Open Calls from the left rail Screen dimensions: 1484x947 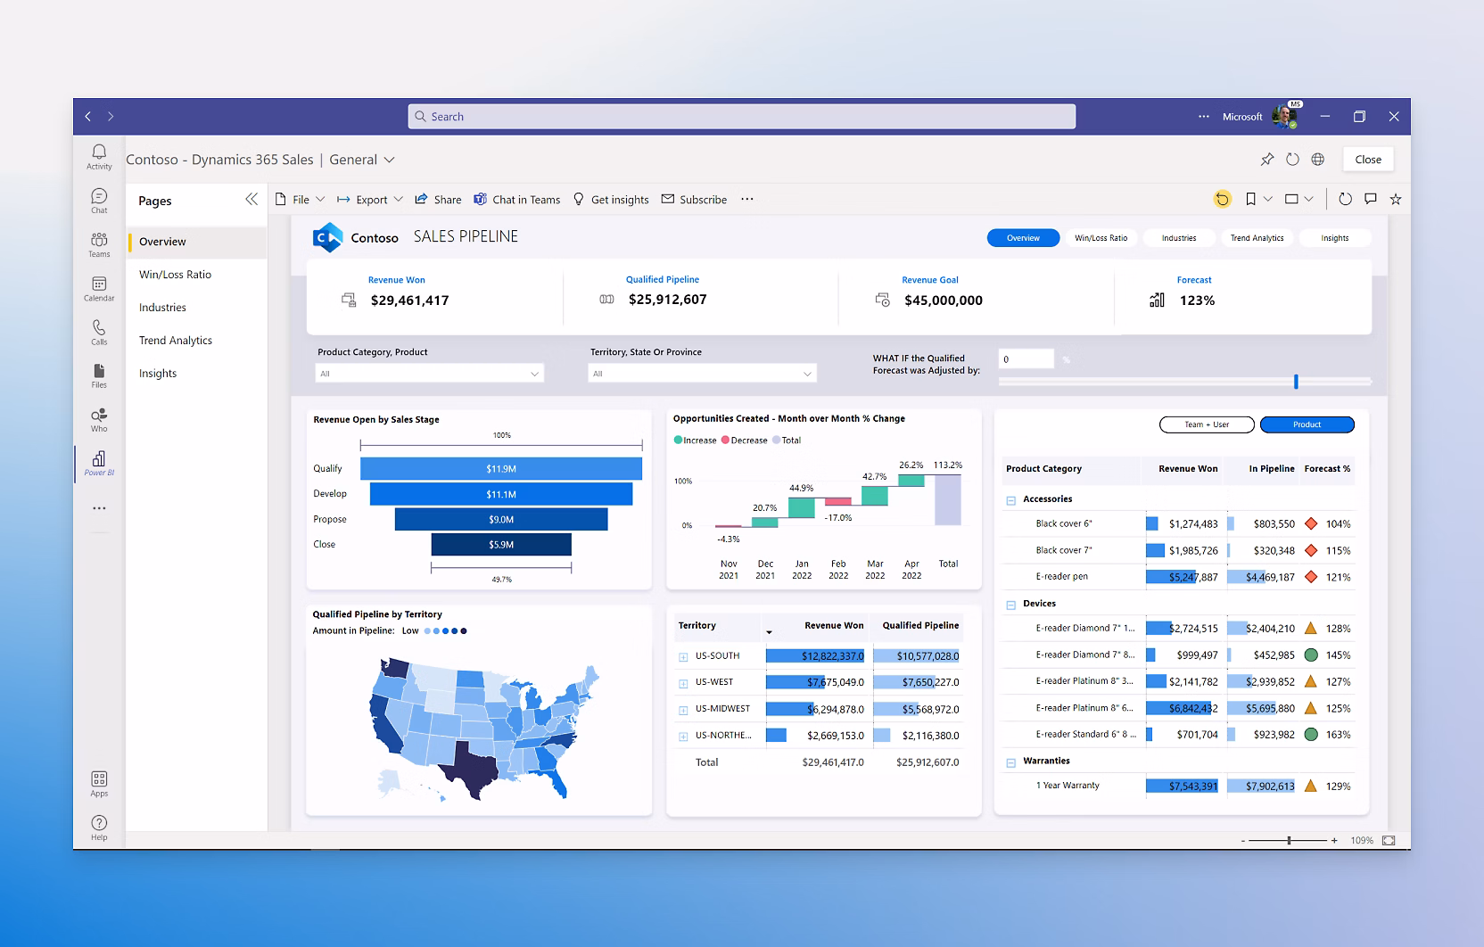[99, 333]
